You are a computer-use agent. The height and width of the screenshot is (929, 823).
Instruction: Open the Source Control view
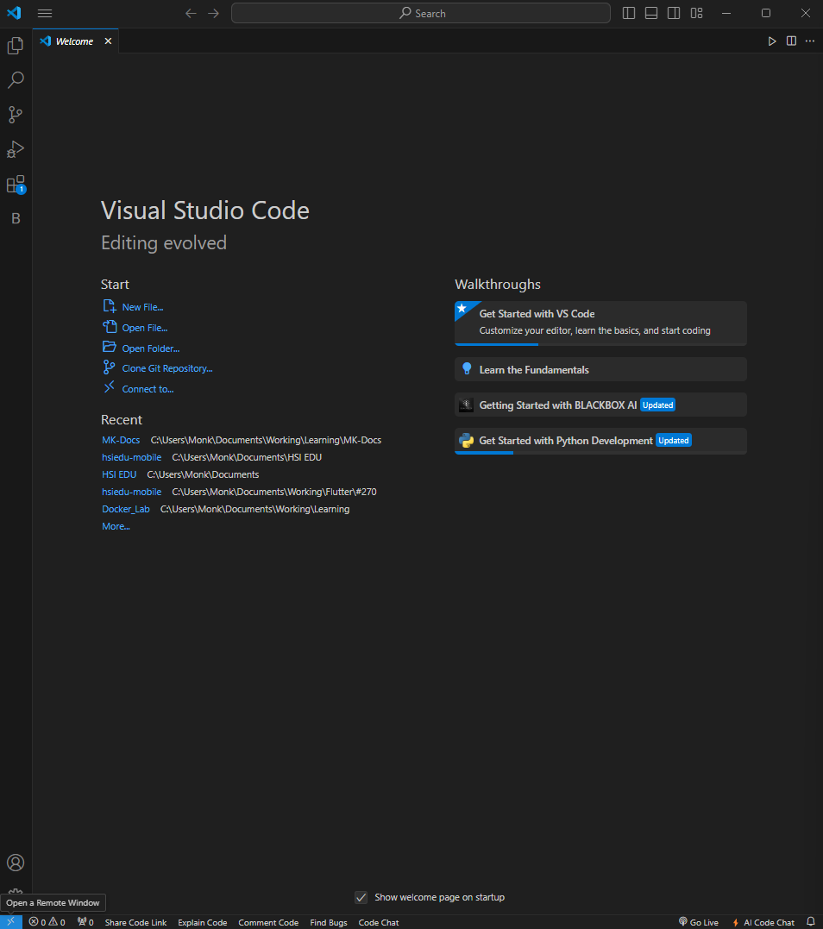point(16,115)
